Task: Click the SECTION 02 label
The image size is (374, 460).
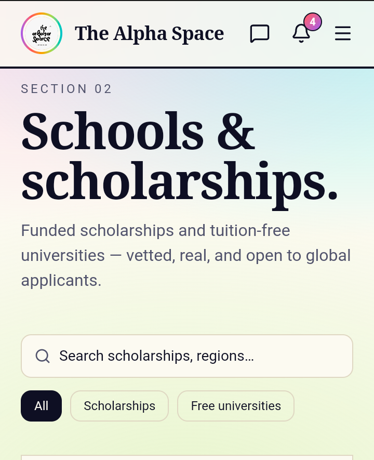Action: (66, 89)
